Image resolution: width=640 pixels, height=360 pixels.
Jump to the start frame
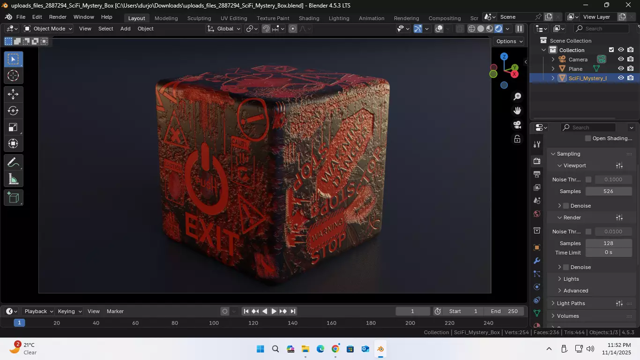point(246,311)
